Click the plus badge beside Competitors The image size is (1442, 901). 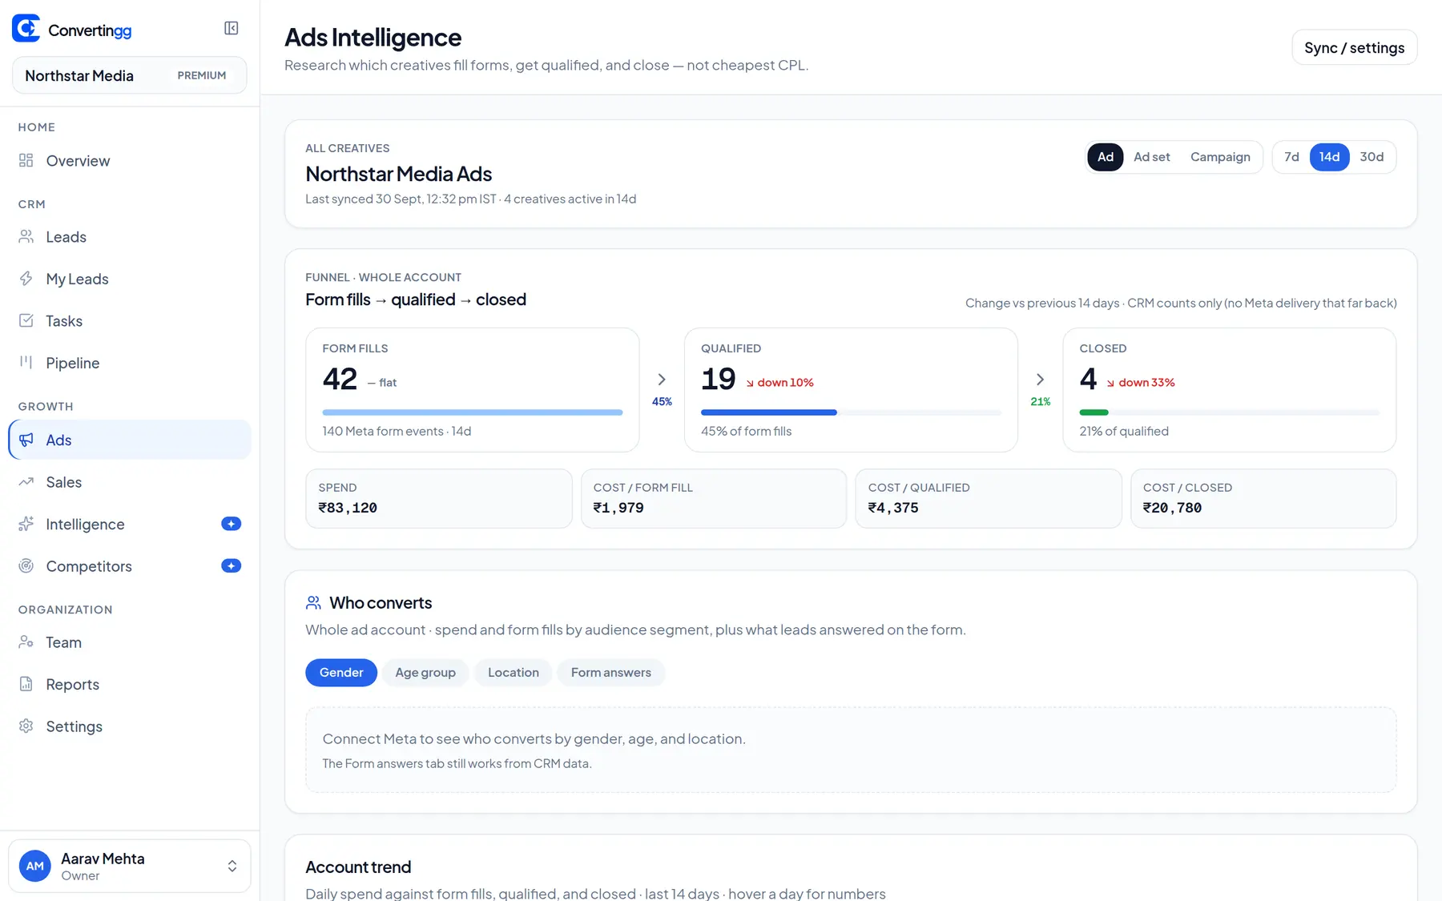(232, 566)
